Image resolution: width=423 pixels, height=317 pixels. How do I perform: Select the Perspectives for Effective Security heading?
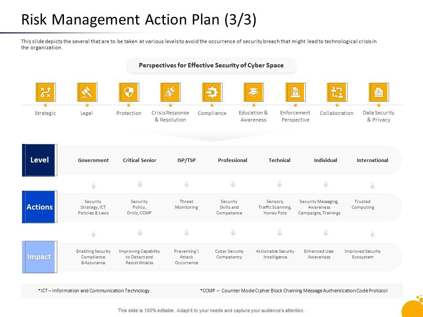pyautogui.click(x=211, y=65)
